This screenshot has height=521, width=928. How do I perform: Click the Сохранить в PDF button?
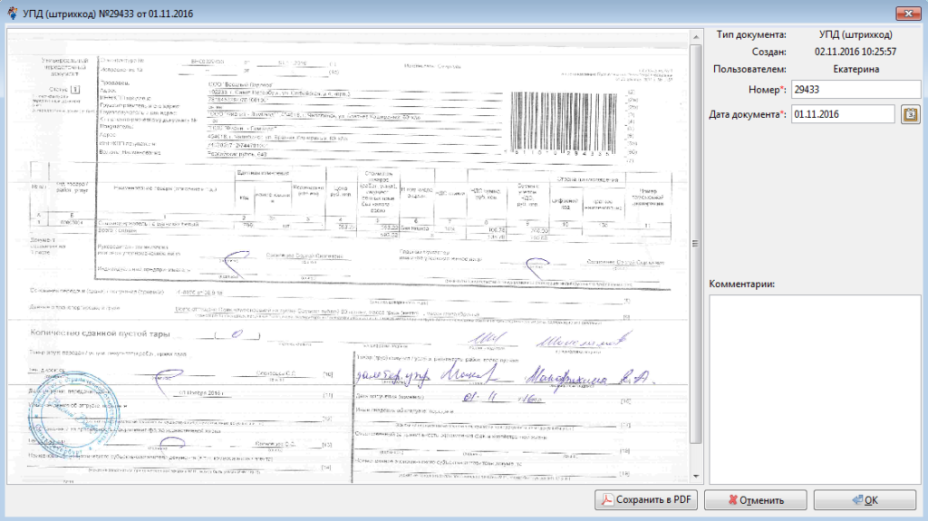tap(645, 499)
